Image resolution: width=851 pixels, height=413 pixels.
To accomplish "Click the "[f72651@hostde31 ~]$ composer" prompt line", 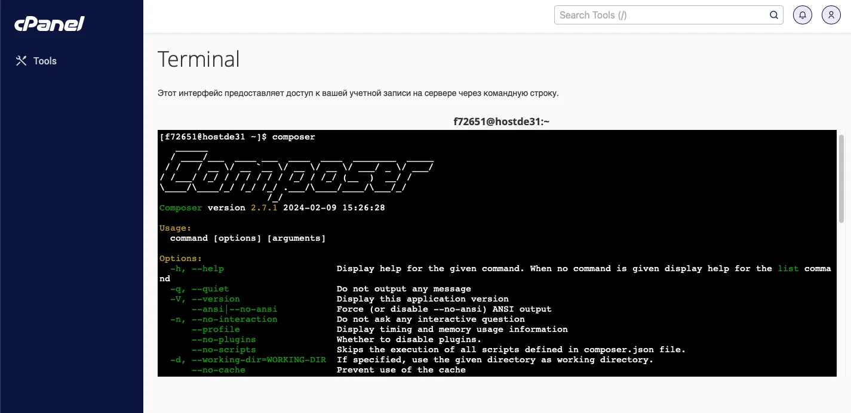I will click(x=237, y=137).
